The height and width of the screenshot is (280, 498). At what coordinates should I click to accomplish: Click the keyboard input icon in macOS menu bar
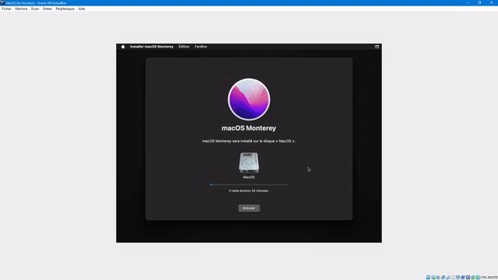377,47
